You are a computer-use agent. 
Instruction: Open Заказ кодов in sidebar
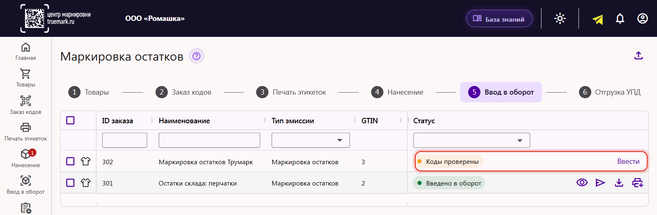[25, 105]
